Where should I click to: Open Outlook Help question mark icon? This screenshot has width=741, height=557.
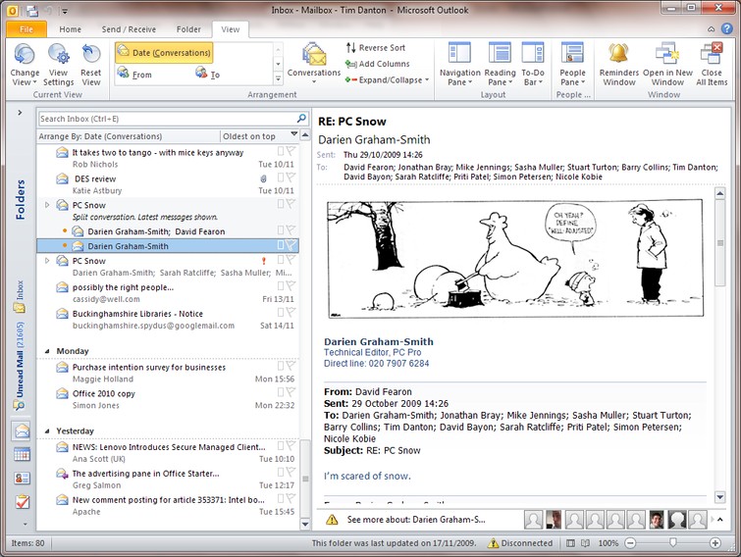click(x=727, y=28)
